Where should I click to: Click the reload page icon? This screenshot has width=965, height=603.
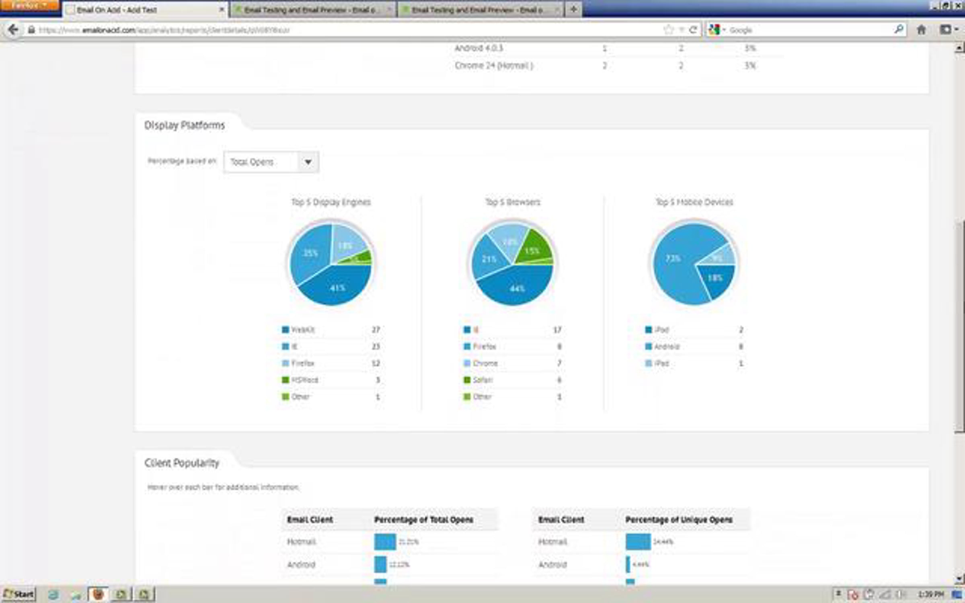tap(693, 30)
